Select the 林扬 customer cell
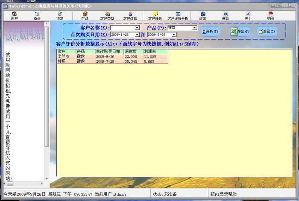Viewport: 299px width, 201px height. click(66, 61)
